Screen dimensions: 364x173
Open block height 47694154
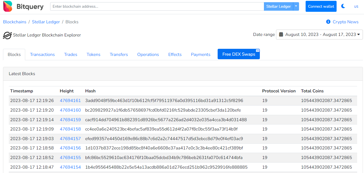click(70, 167)
